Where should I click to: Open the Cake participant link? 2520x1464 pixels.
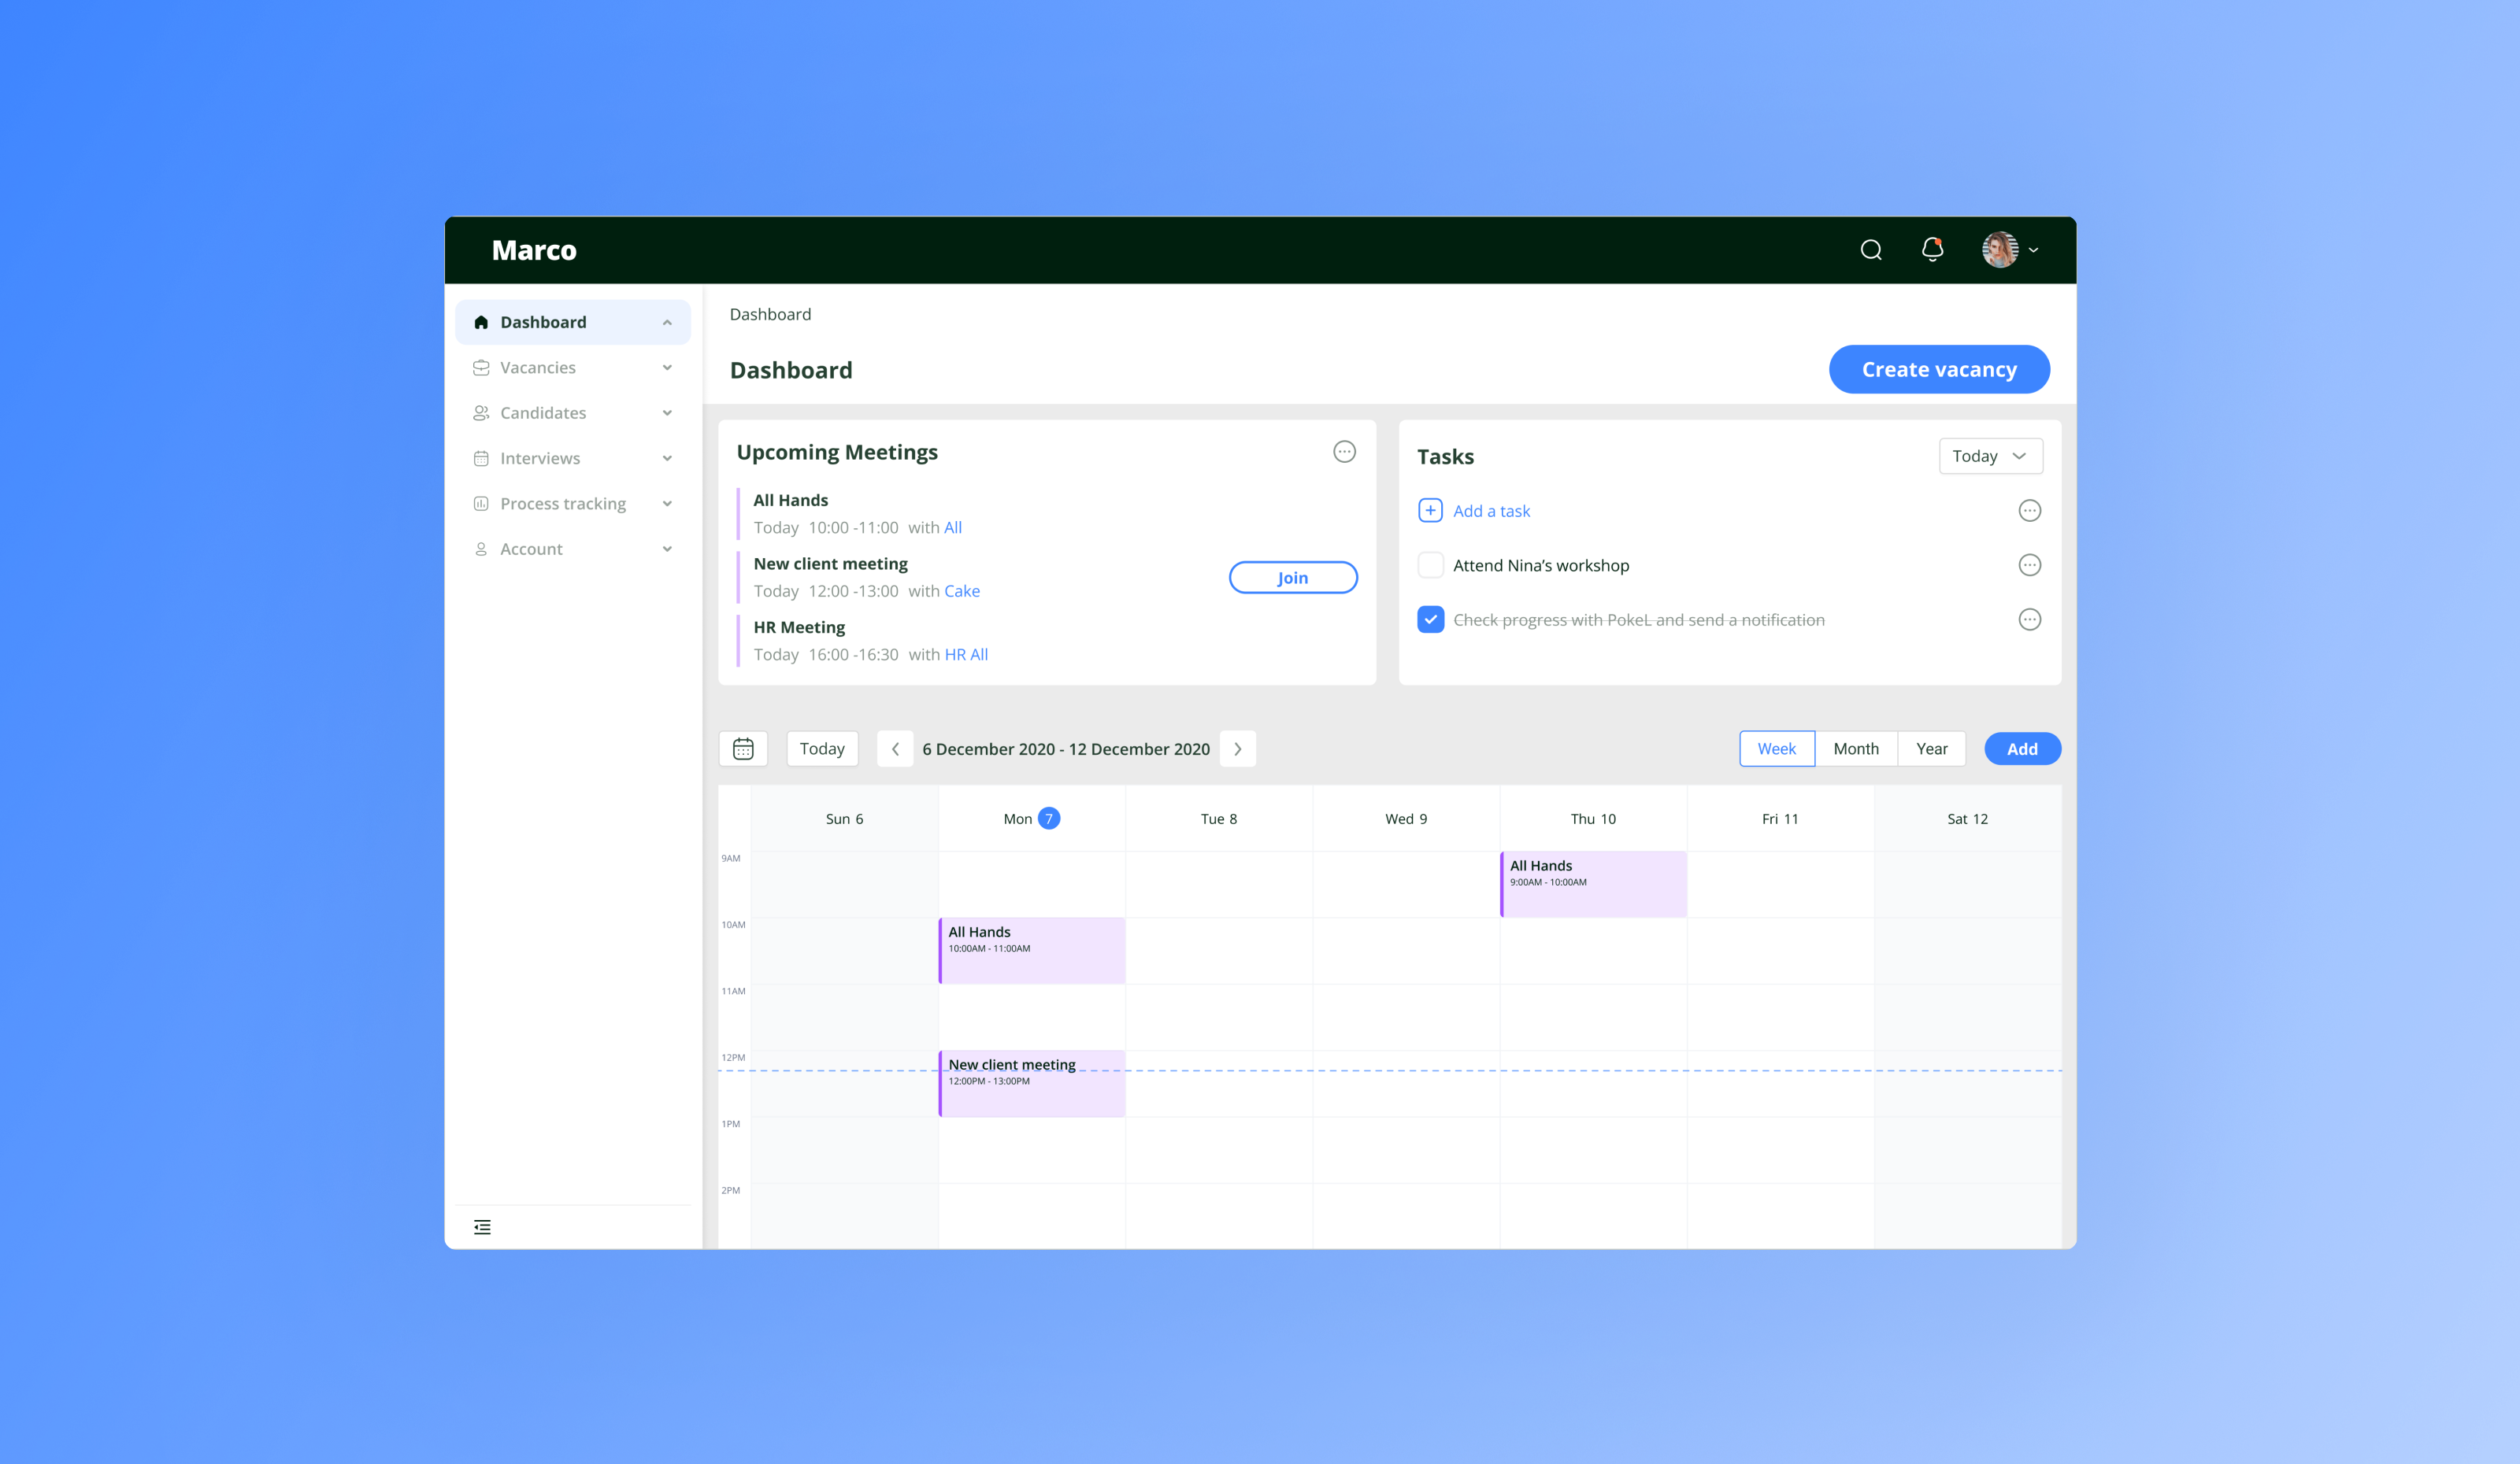tap(962, 590)
